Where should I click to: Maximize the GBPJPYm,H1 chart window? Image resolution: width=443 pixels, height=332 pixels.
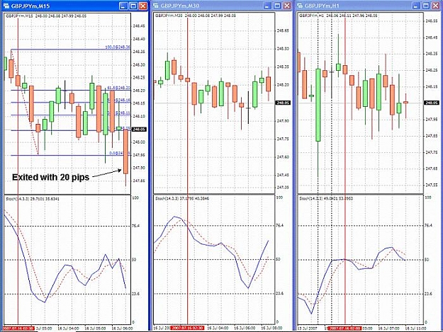(426, 6)
